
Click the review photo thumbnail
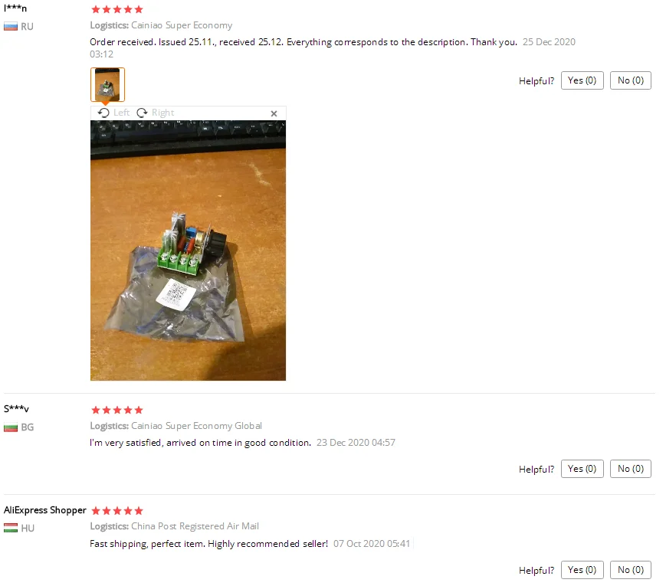pos(107,84)
